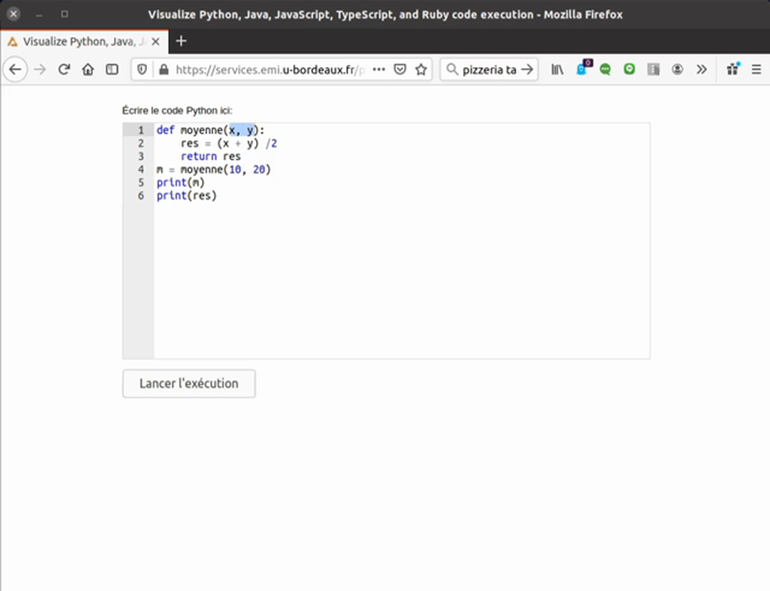Open the Firefox hamburger menu

click(x=756, y=70)
